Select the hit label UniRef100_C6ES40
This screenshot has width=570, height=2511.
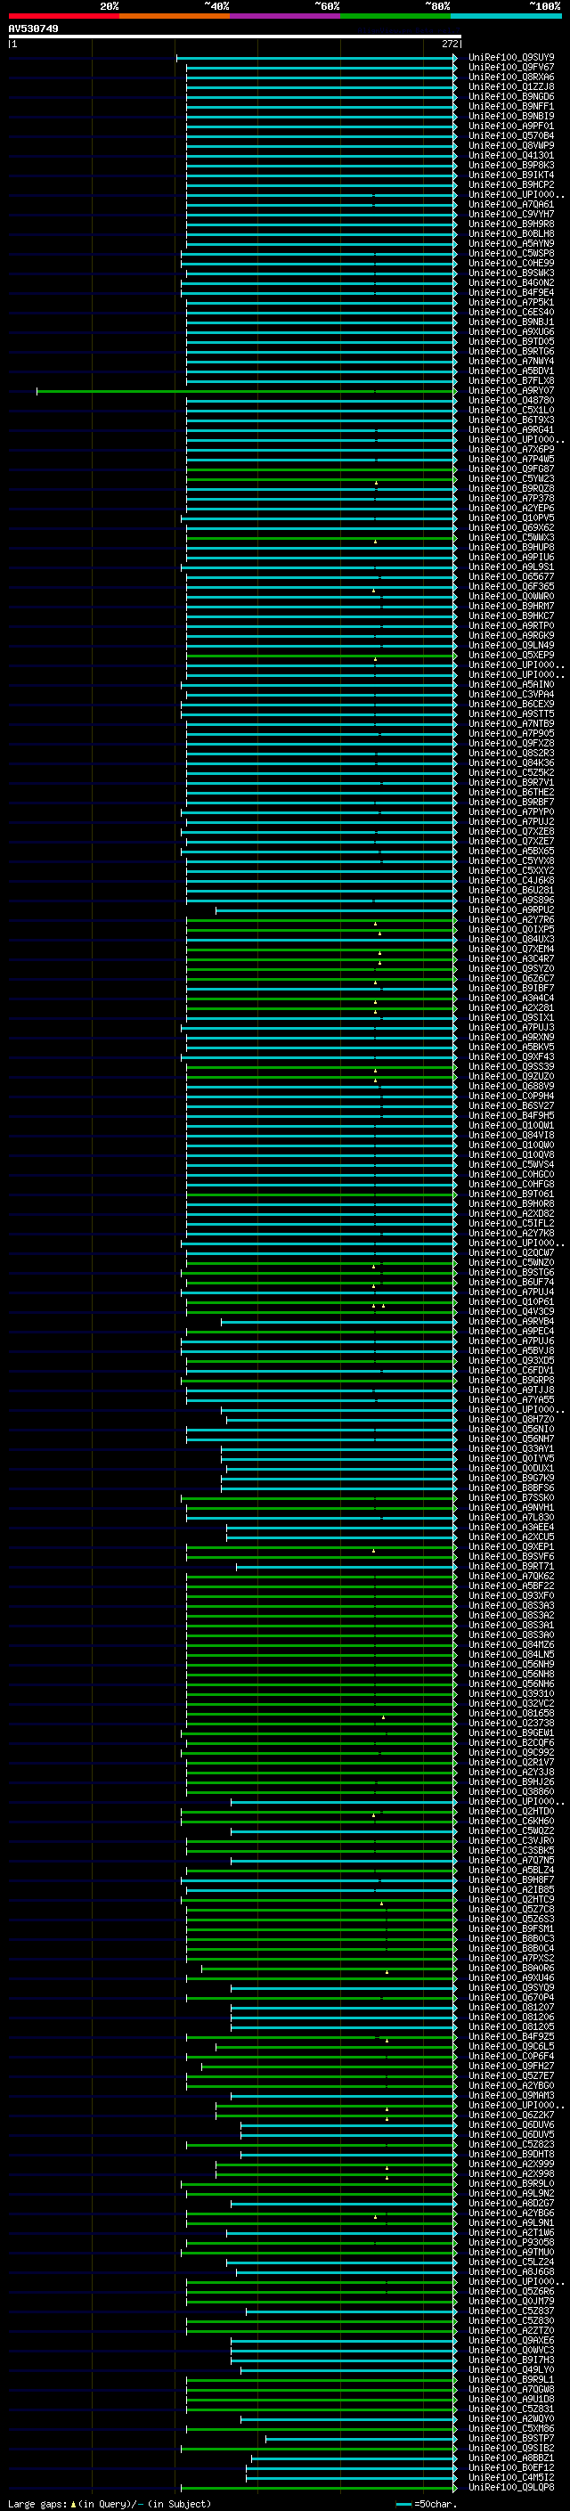(x=511, y=312)
